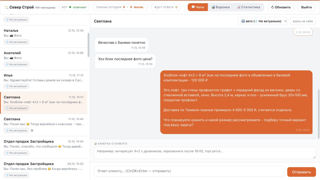
Task: Click the Север Строй logo icon
Action: tap(6, 7)
